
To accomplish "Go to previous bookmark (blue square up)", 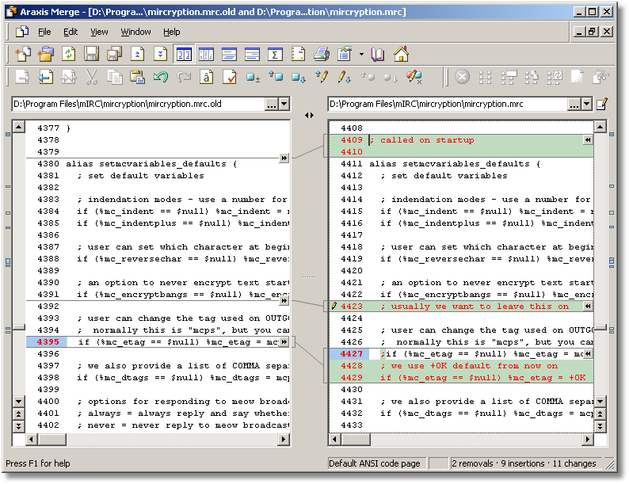I will (x=276, y=77).
